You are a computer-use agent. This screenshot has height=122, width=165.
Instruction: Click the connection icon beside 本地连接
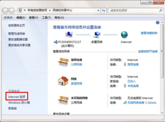click(125, 86)
